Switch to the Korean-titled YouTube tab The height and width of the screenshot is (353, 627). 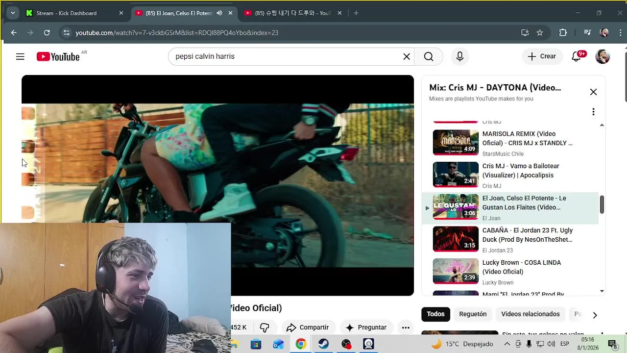pyautogui.click(x=293, y=13)
